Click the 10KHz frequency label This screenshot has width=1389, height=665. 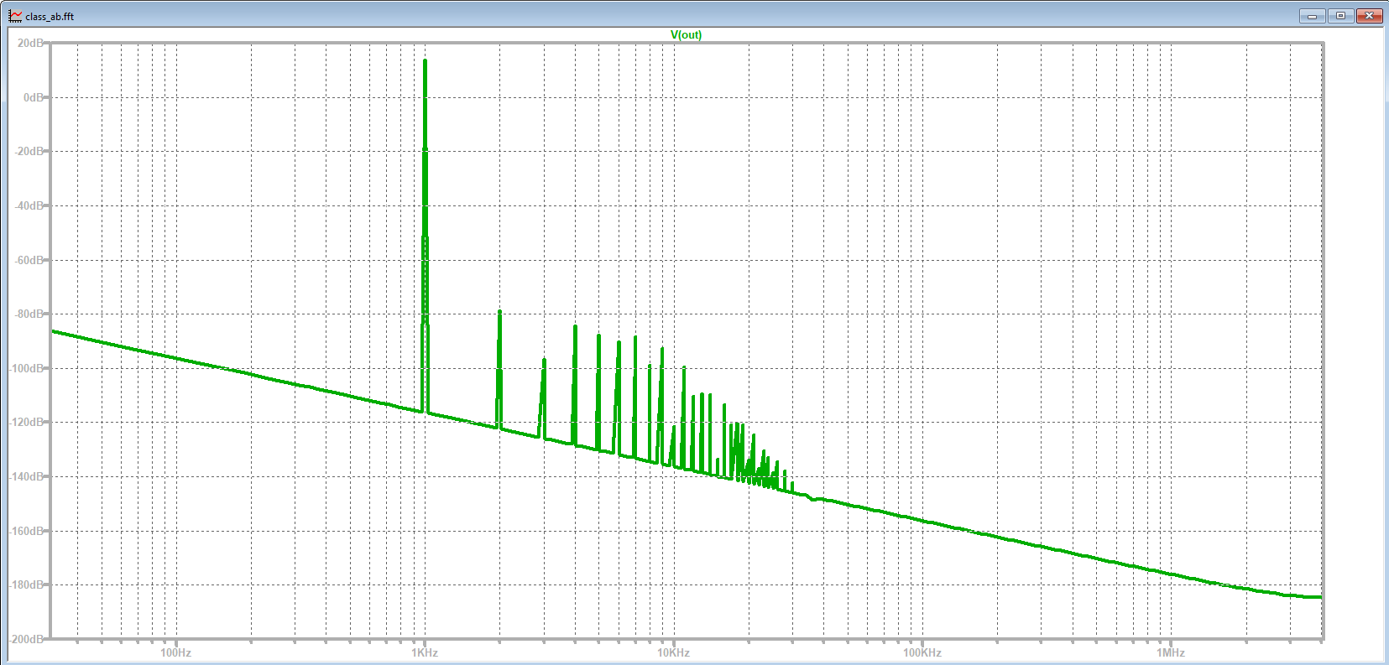click(x=673, y=652)
